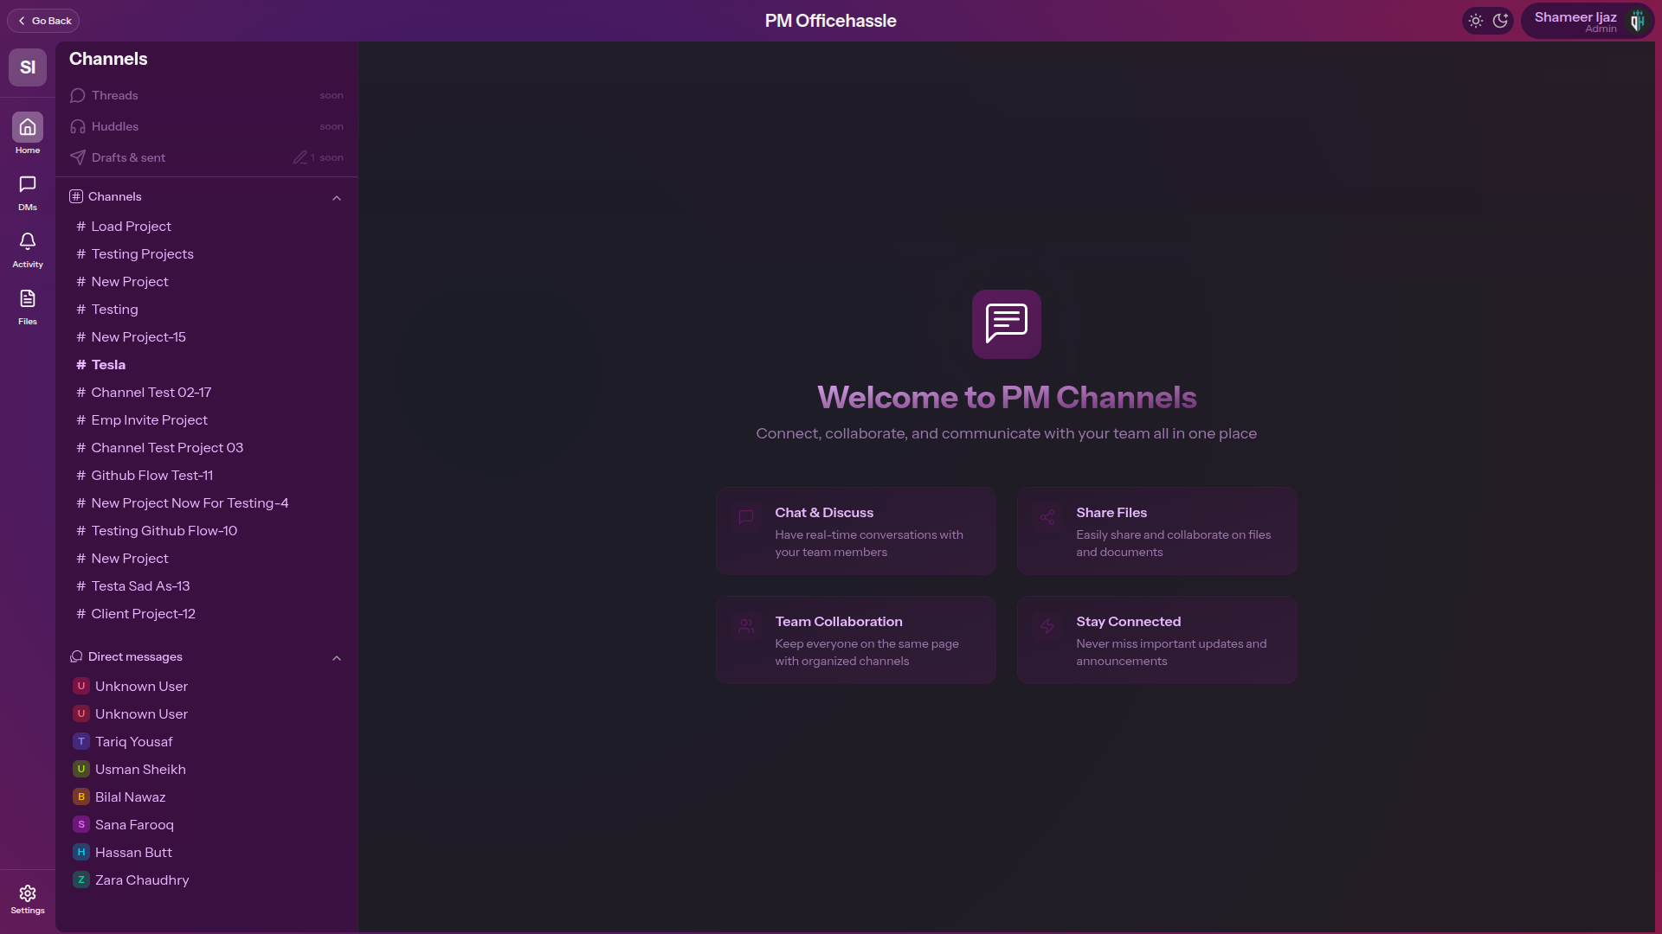Open Client Project-12 channel

click(x=206, y=614)
